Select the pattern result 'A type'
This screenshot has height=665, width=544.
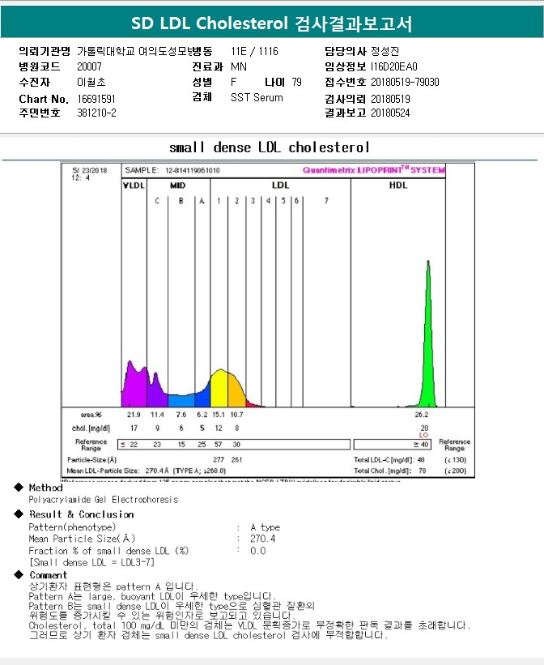265,527
